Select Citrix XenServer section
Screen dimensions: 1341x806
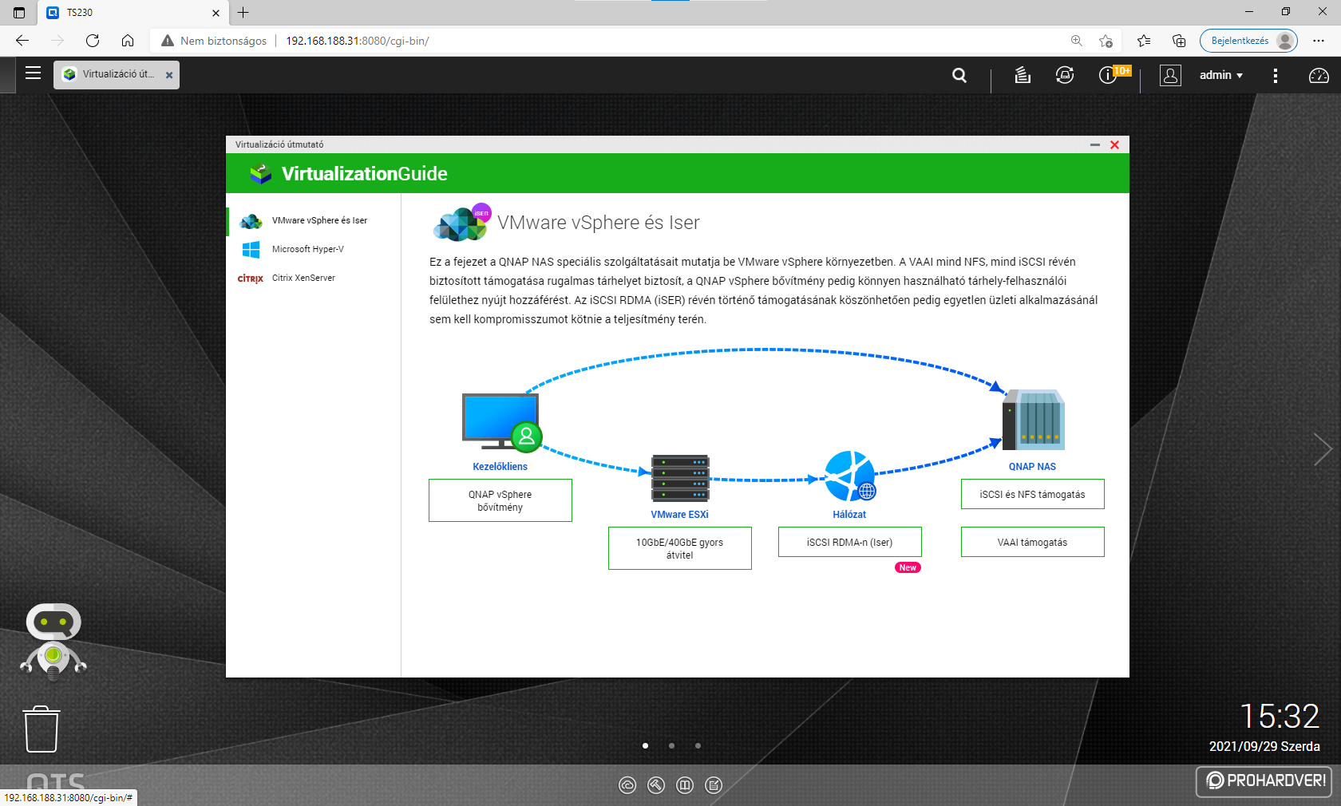tap(314, 278)
